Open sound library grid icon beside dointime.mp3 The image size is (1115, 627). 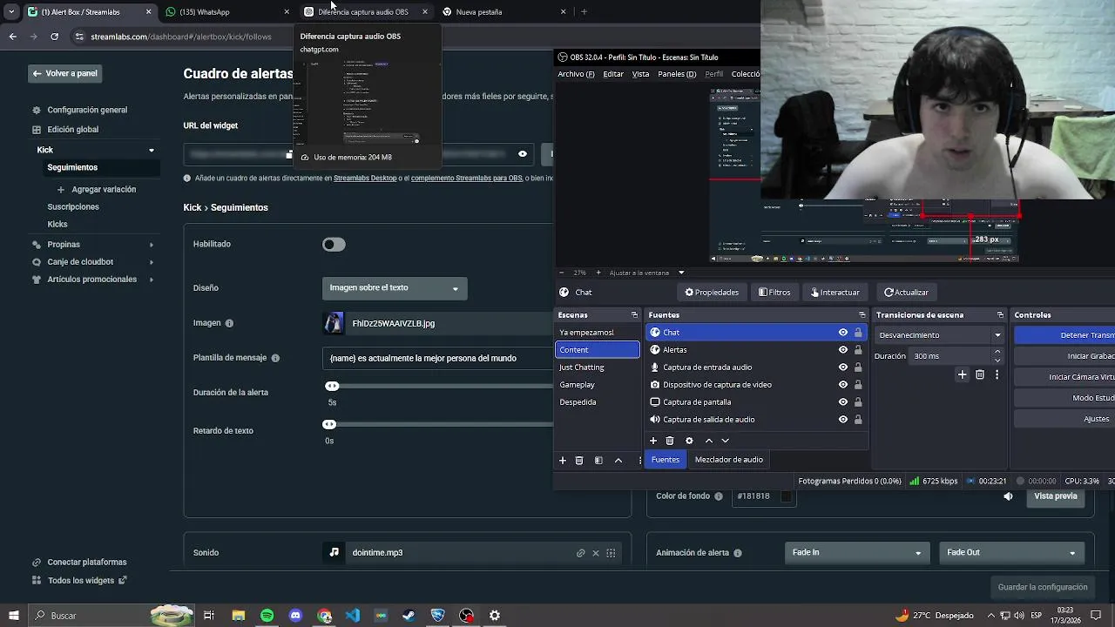(611, 553)
